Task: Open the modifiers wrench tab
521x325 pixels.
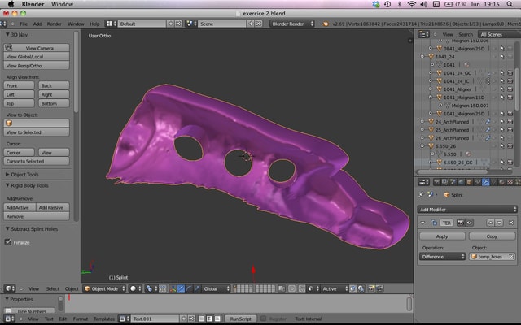Action: point(485,182)
